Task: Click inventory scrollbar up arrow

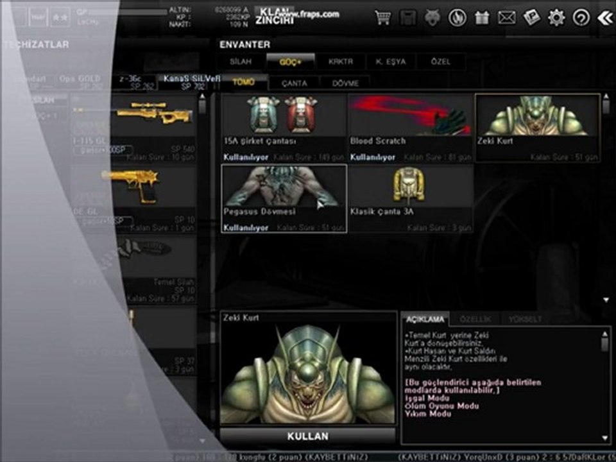Action: 606,97
